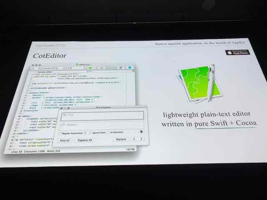Viewport: 267px width, 200px height.
Task: Open the SVG syntax style pop-up
Action: click(76, 68)
